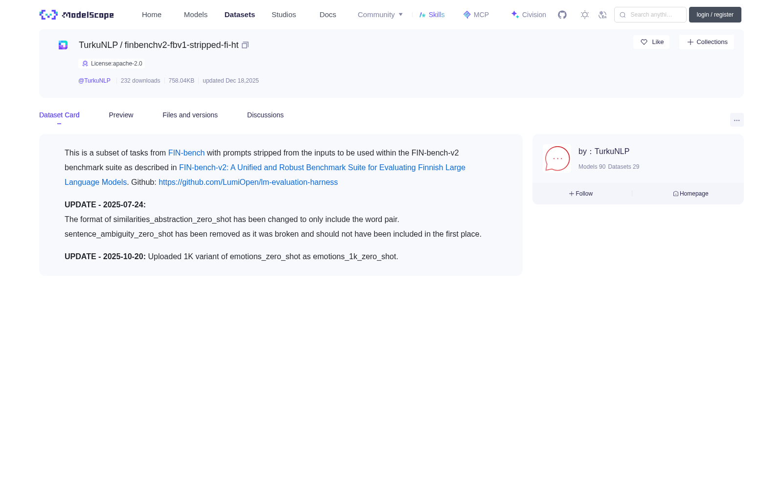Open the GitHub icon link
This screenshot has height=489, width=783.
[x=562, y=15]
